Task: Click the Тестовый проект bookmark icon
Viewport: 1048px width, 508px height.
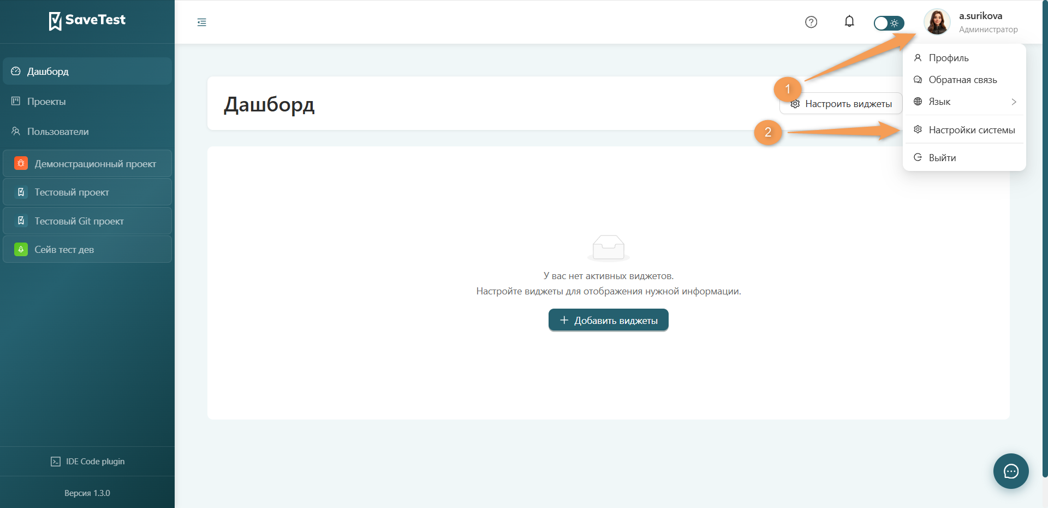Action: 21,192
